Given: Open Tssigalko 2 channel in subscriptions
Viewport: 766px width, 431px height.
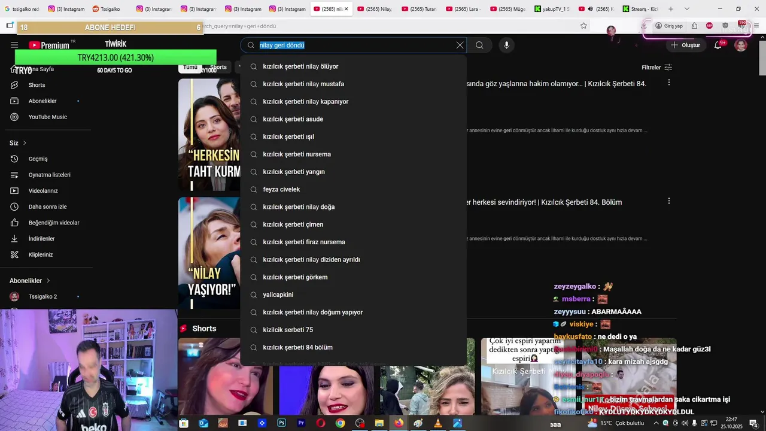Looking at the screenshot, I should pyautogui.click(x=42, y=296).
